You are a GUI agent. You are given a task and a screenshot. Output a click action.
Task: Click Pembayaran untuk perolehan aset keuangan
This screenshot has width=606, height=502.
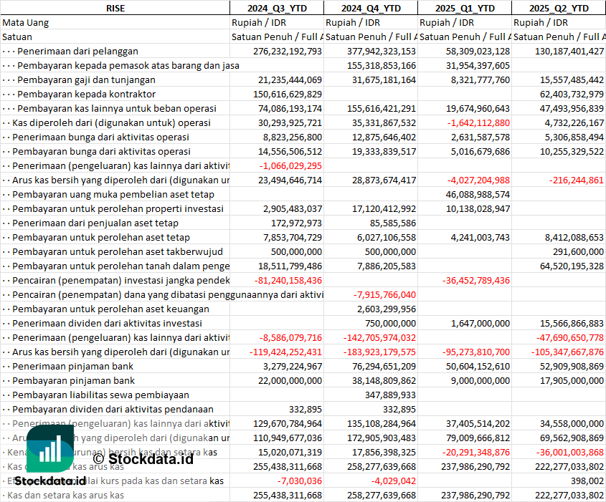(110, 309)
